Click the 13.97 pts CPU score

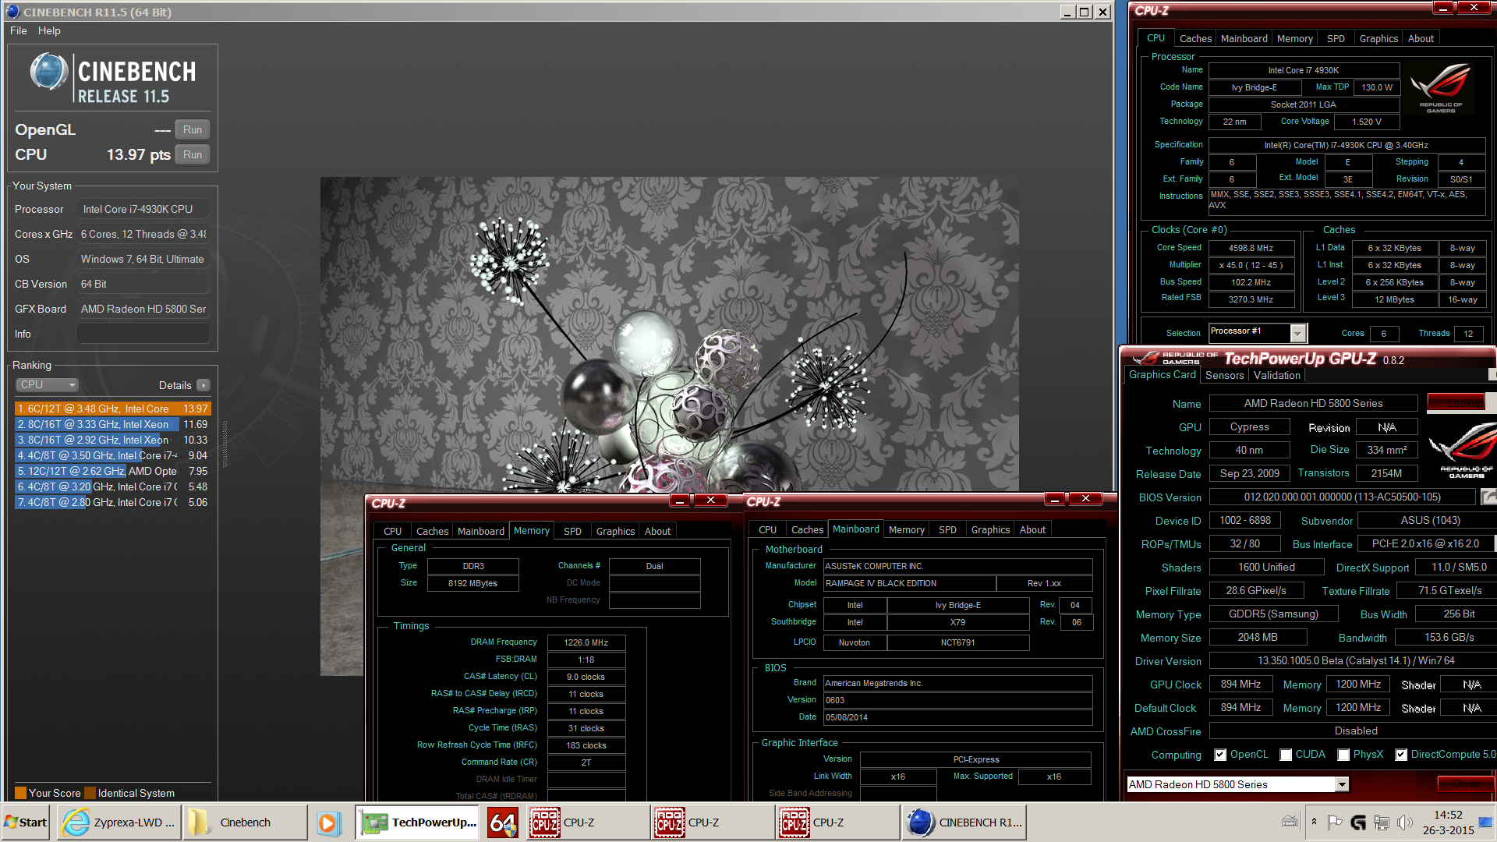coord(139,154)
